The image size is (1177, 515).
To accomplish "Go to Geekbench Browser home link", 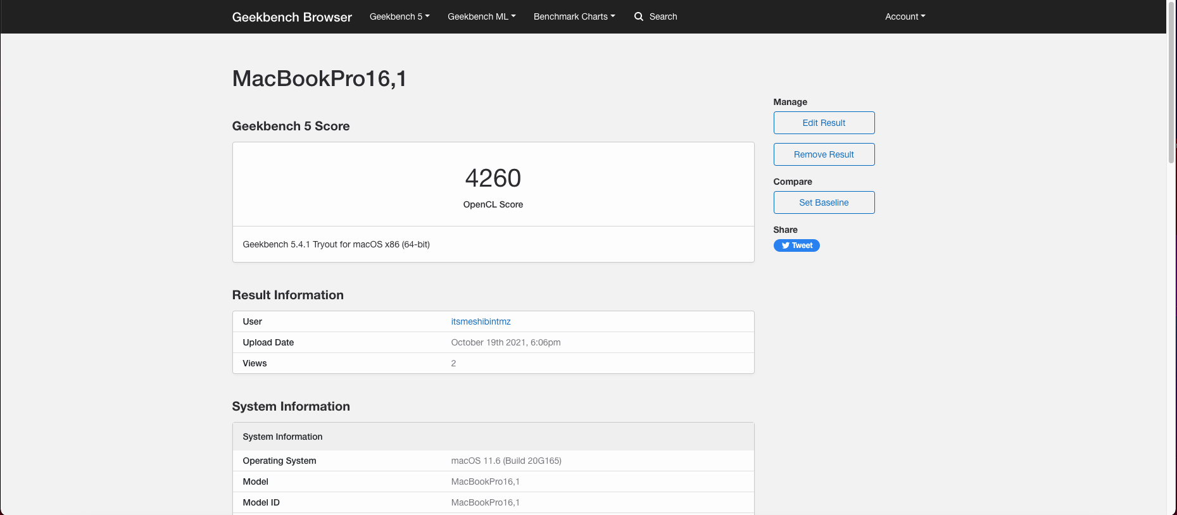I will [292, 17].
